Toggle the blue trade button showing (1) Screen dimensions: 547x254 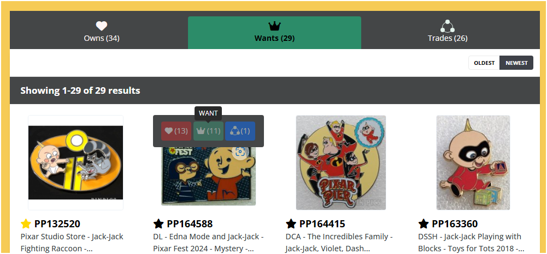[240, 131]
